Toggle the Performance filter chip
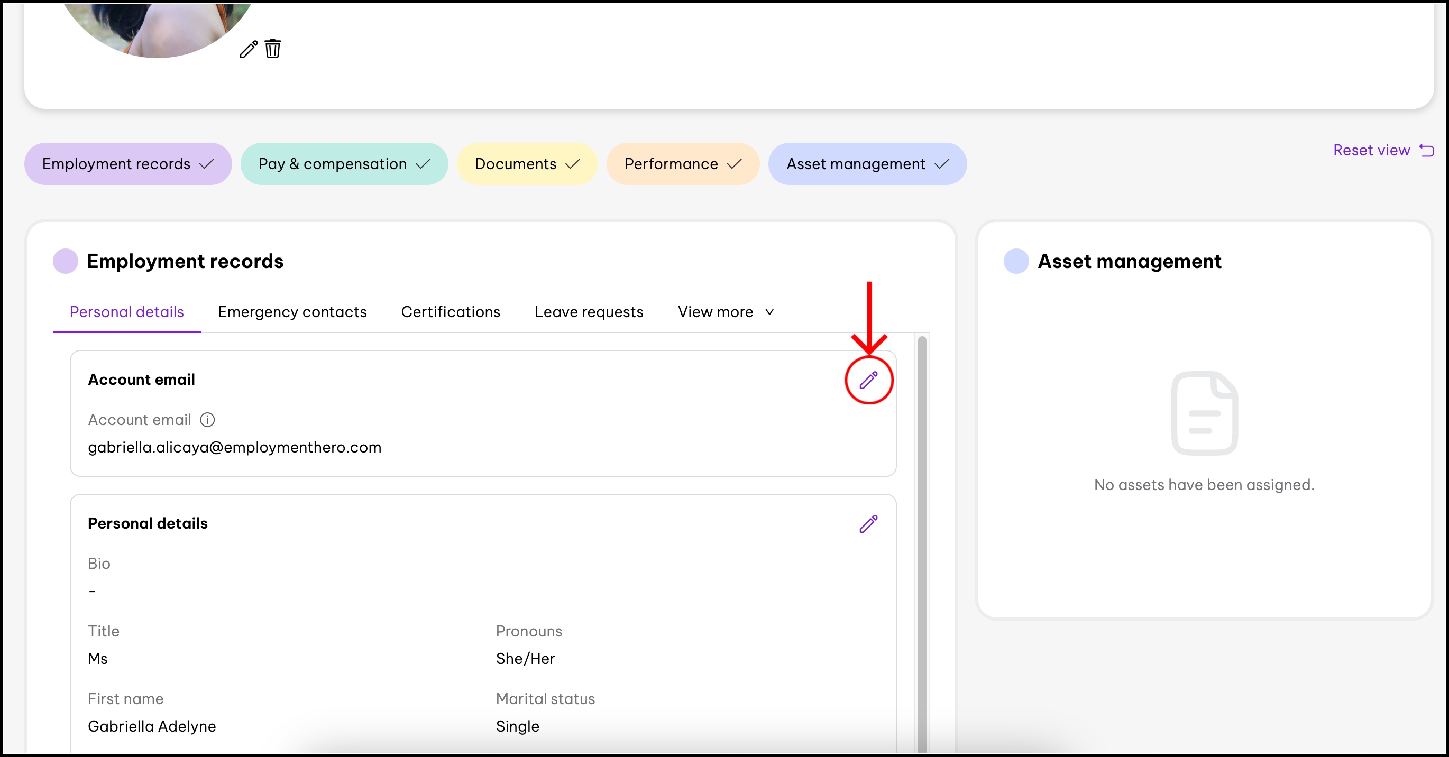1449x757 pixels. point(682,164)
